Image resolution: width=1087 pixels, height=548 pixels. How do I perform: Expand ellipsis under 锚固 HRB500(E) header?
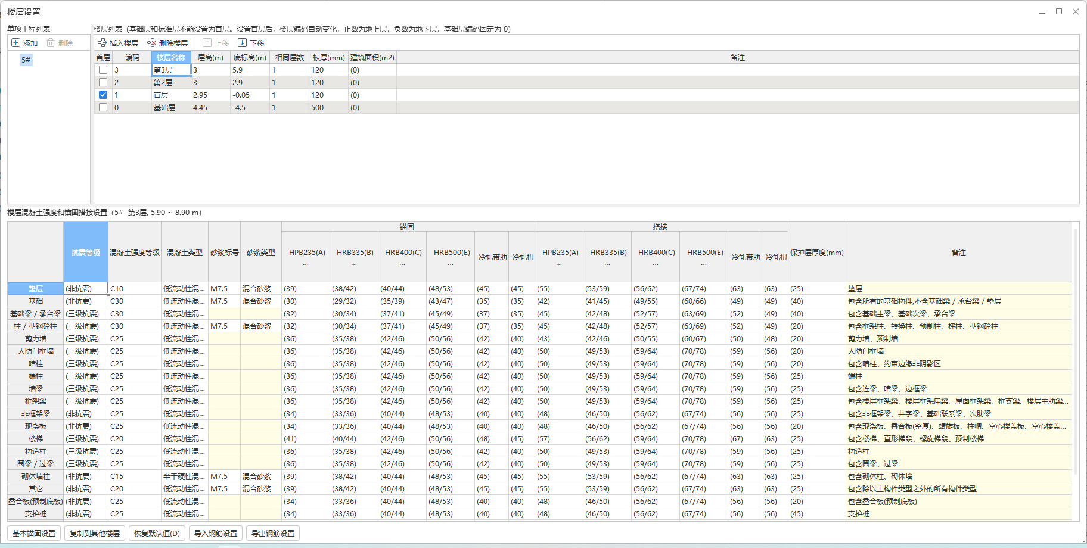451,263
